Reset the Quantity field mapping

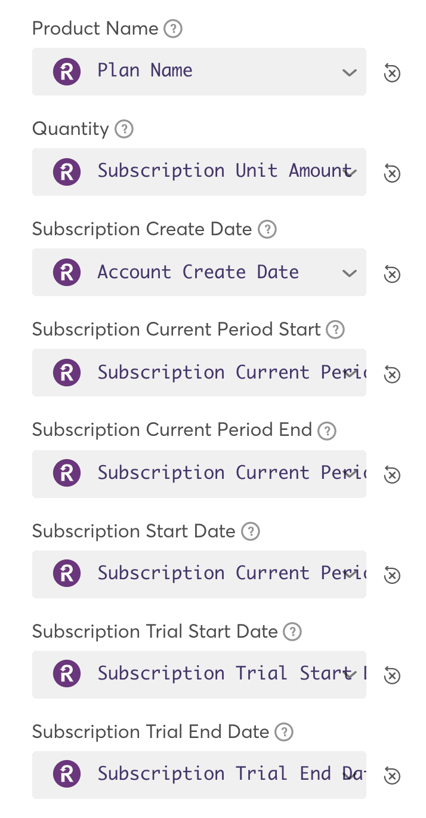tap(391, 173)
